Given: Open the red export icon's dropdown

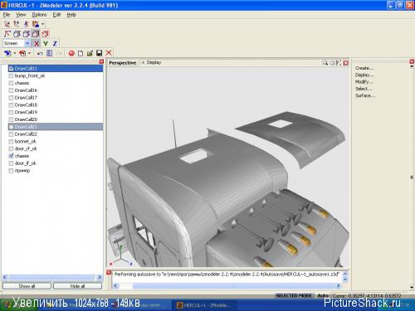Looking at the screenshot, I should coord(29,53).
